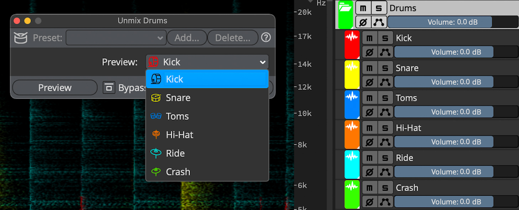Invert phase of the Ride layer
Image resolution: width=519 pixels, height=210 pixels.
point(369,171)
